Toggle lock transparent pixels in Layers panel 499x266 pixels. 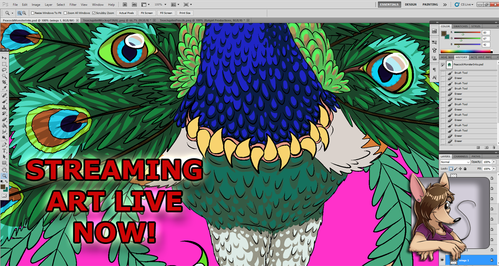click(451, 168)
